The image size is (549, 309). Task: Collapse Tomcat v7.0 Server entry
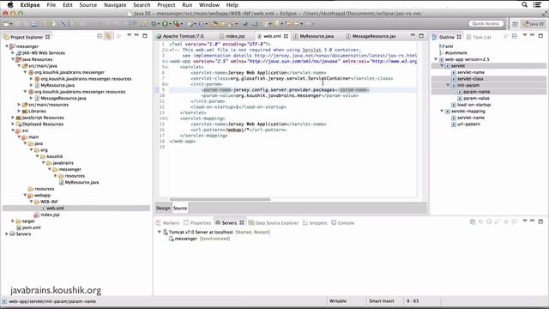[160, 232]
